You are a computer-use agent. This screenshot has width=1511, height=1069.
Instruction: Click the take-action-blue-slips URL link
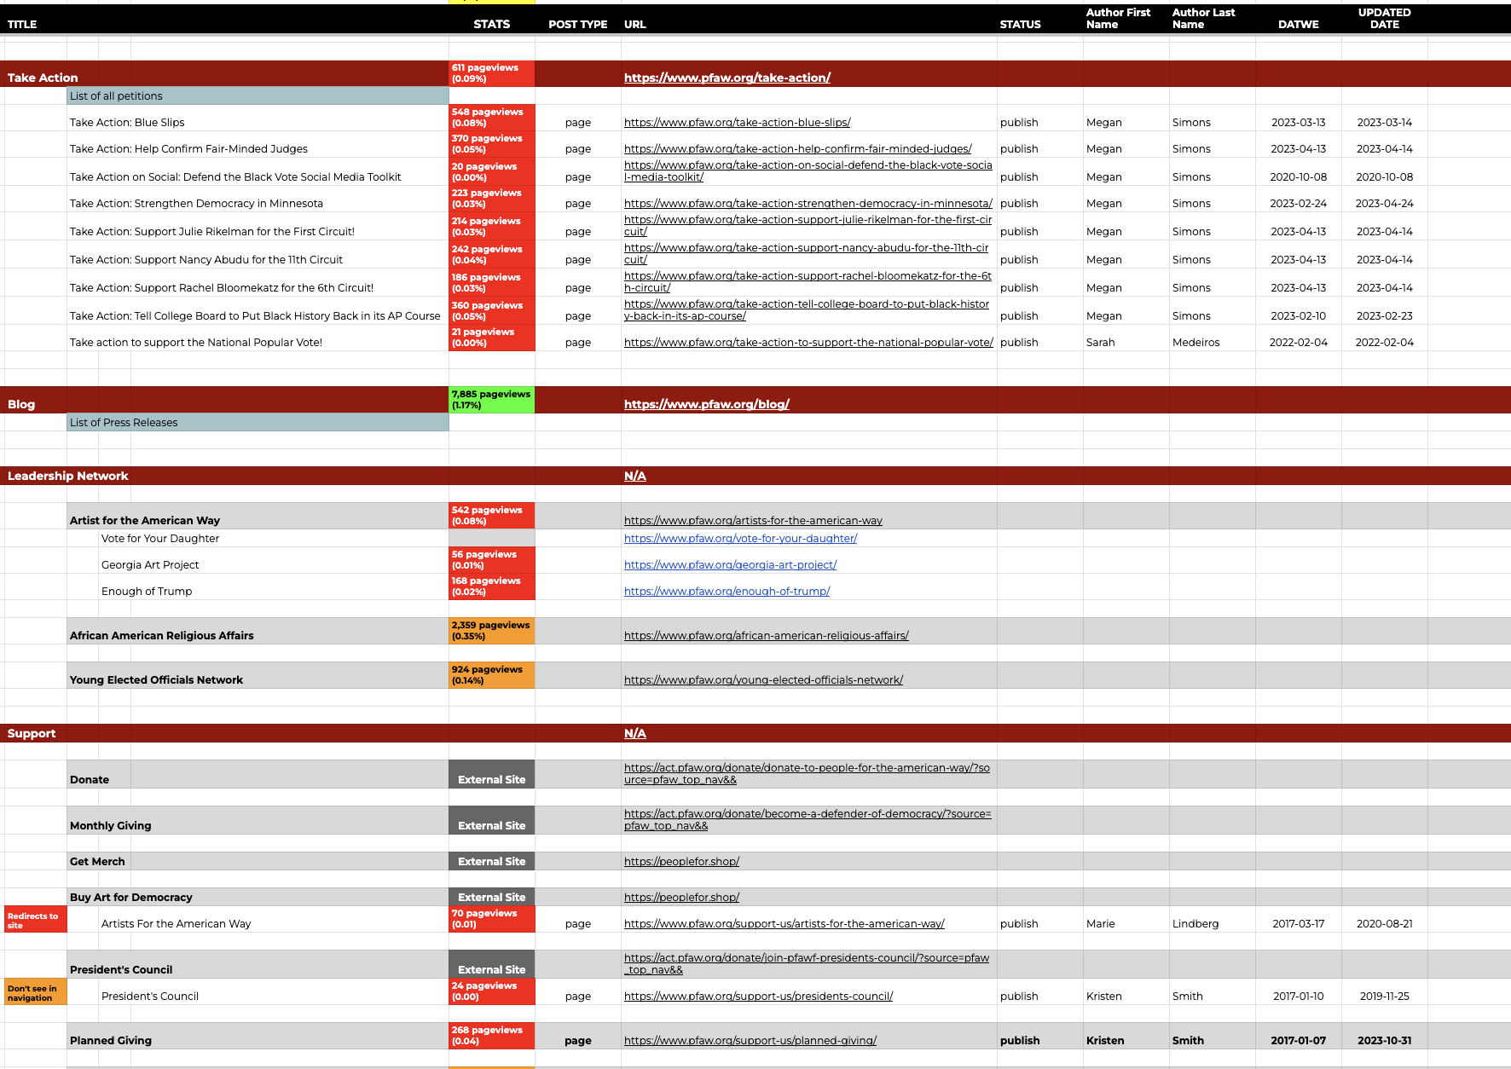[x=737, y=122]
